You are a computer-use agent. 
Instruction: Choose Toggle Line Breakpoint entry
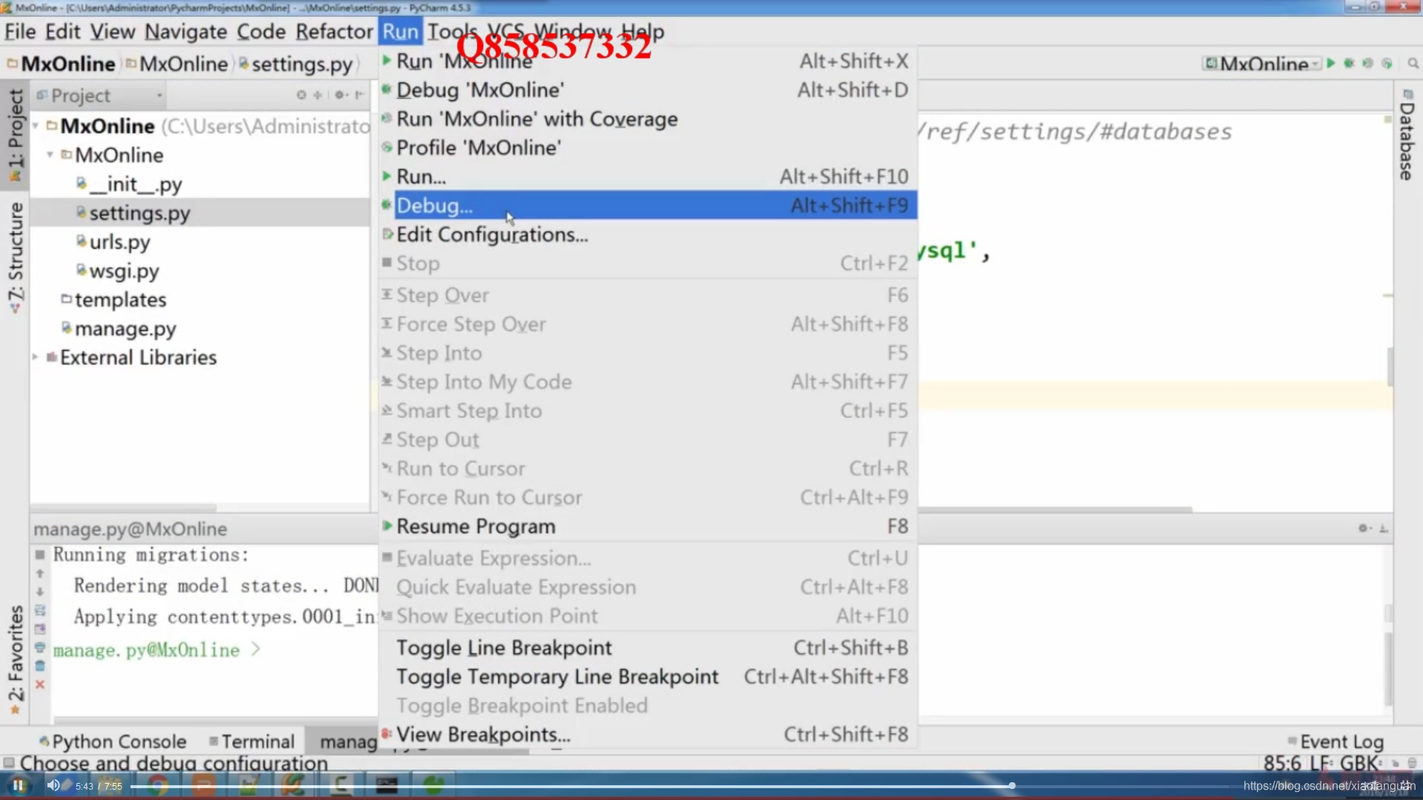(x=648, y=647)
